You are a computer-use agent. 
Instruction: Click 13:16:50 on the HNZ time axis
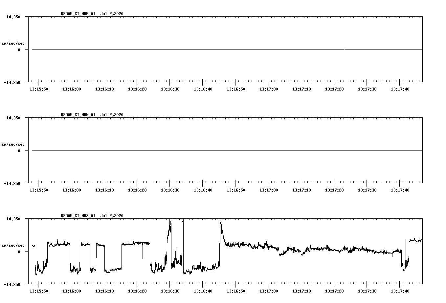tap(236, 291)
